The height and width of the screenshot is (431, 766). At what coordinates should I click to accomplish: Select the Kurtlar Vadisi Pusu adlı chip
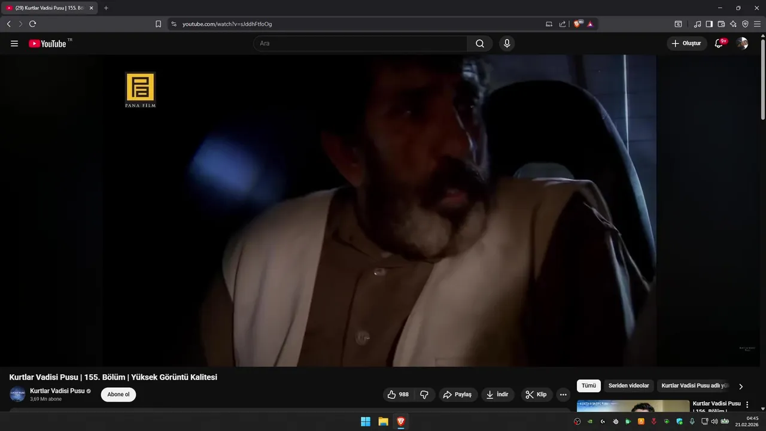tap(695, 386)
